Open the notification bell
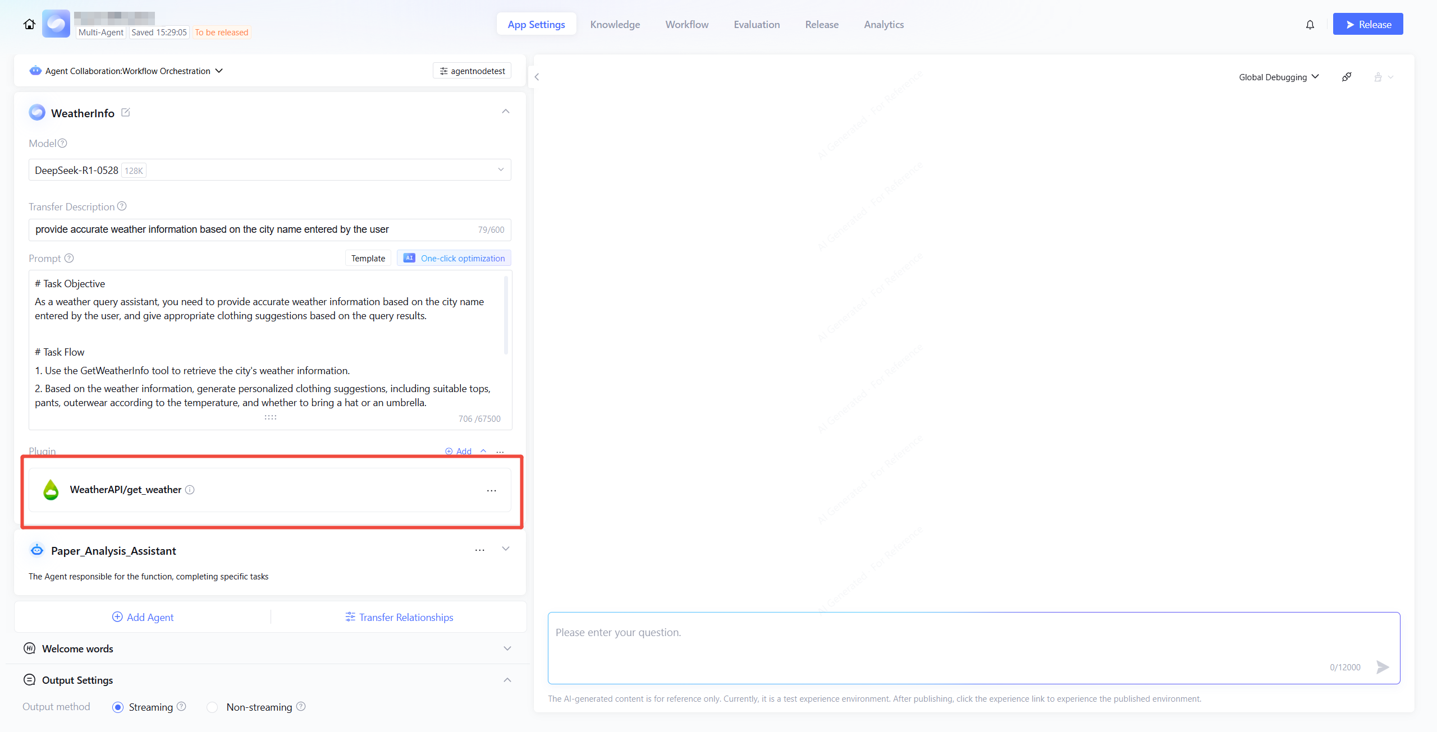1437x732 pixels. pyautogui.click(x=1310, y=25)
